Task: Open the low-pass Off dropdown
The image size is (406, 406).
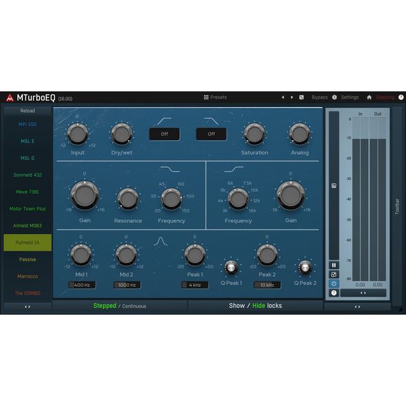Action: pyautogui.click(x=211, y=134)
